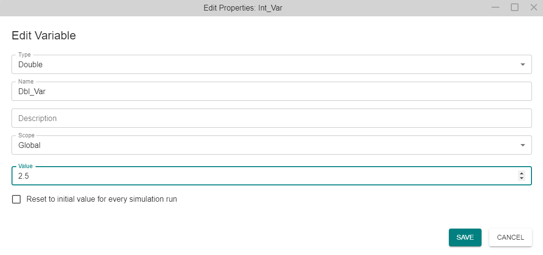The image size is (543, 255).
Task: Open the Scope dropdown showing Global
Action: (272, 145)
